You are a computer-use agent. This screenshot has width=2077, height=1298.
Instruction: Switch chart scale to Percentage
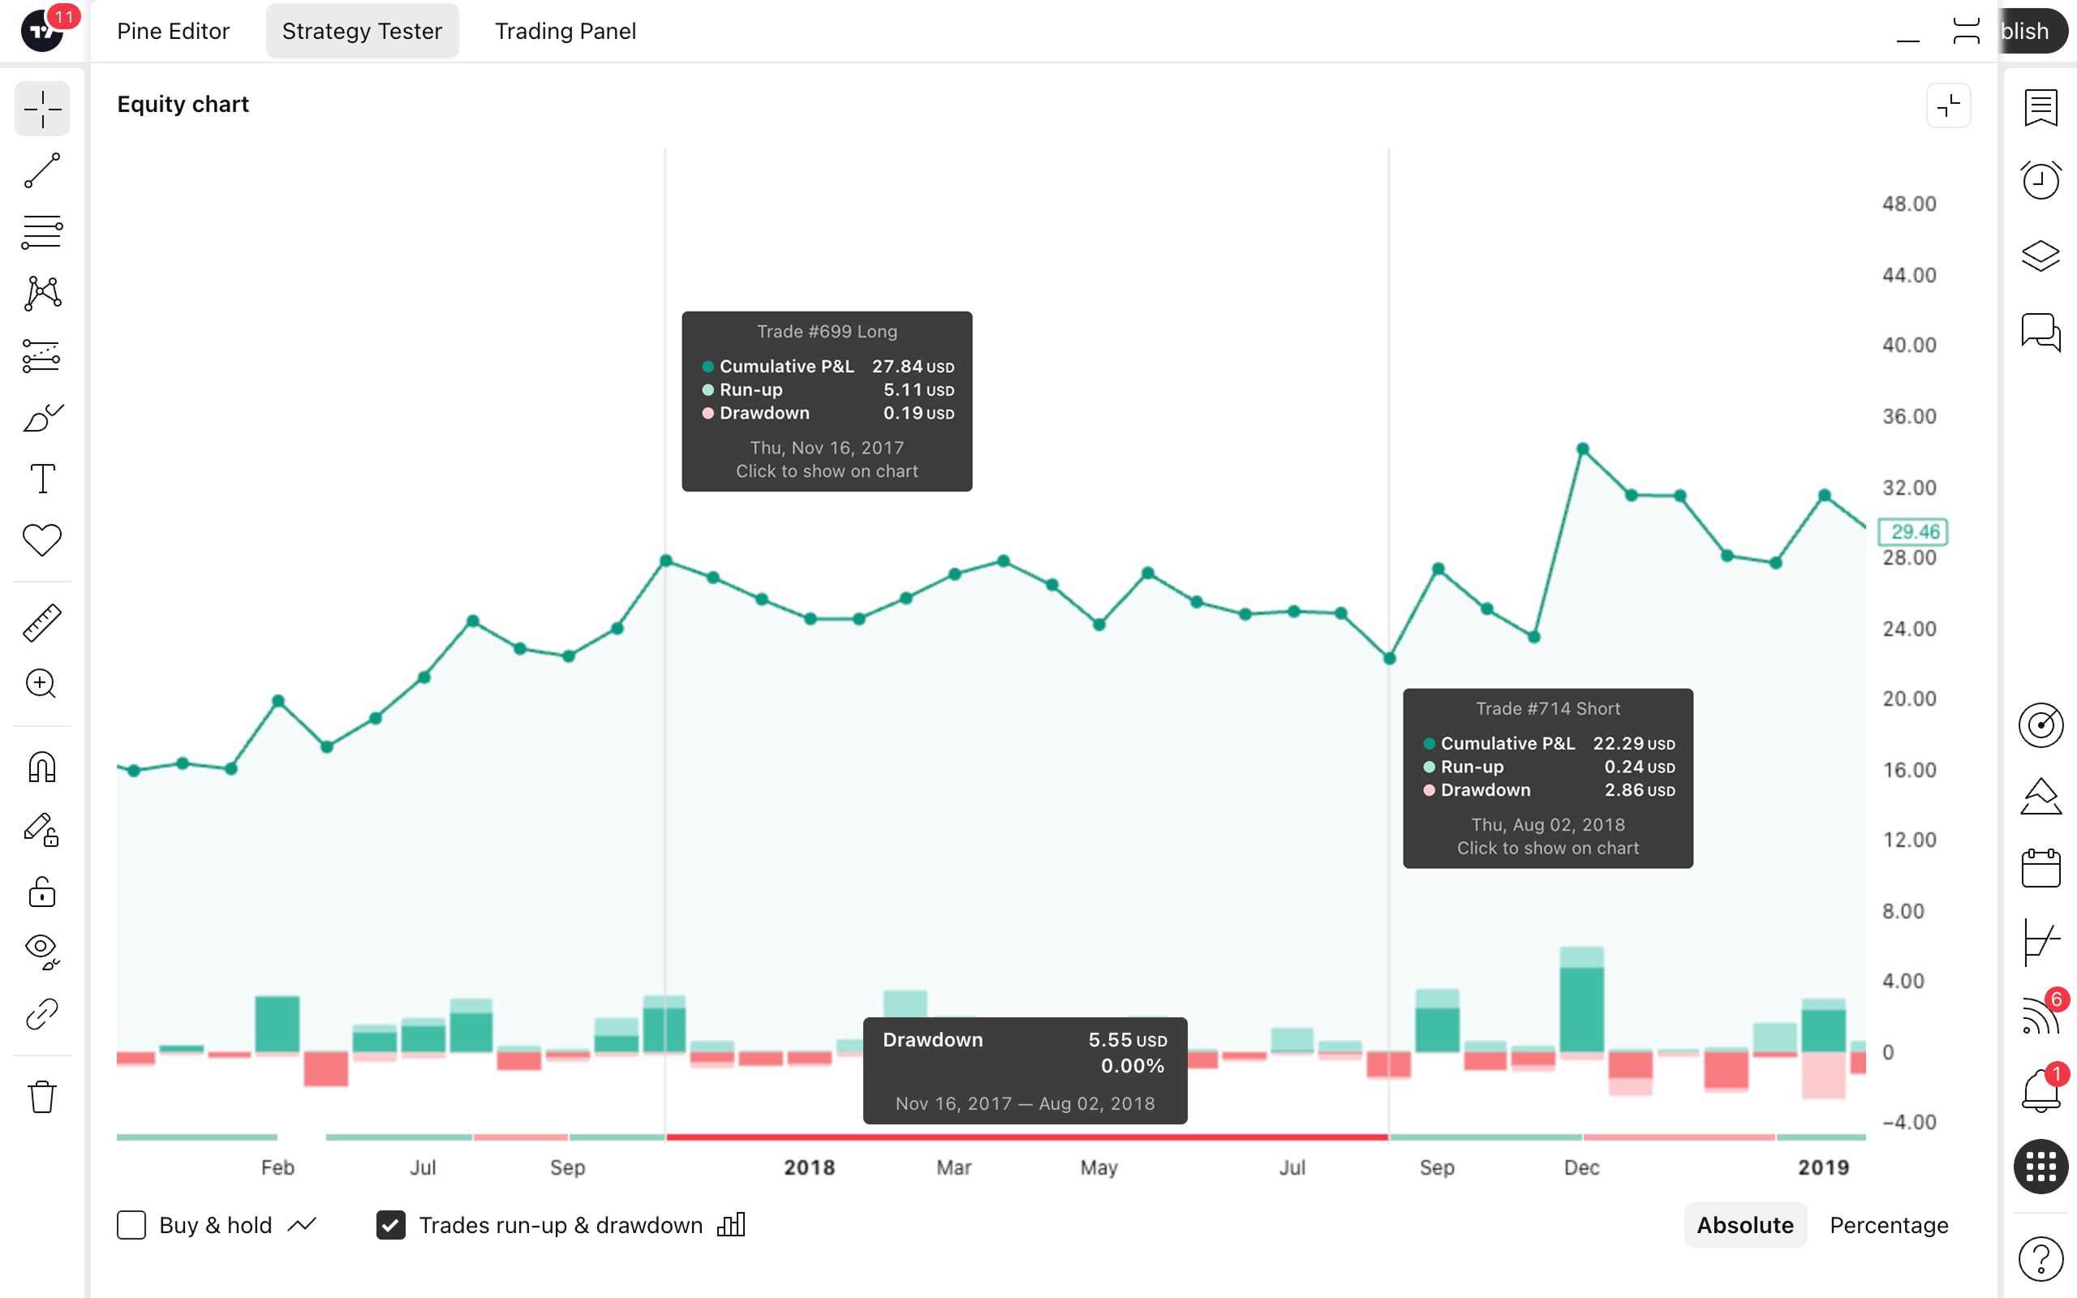tap(1888, 1225)
